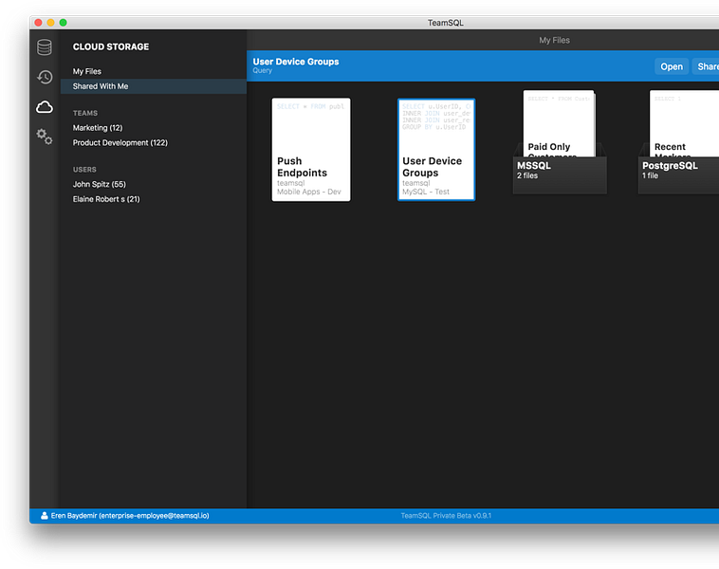Open the PostgreSQL folder
The width and height of the screenshot is (719, 569).
pyautogui.click(x=679, y=142)
